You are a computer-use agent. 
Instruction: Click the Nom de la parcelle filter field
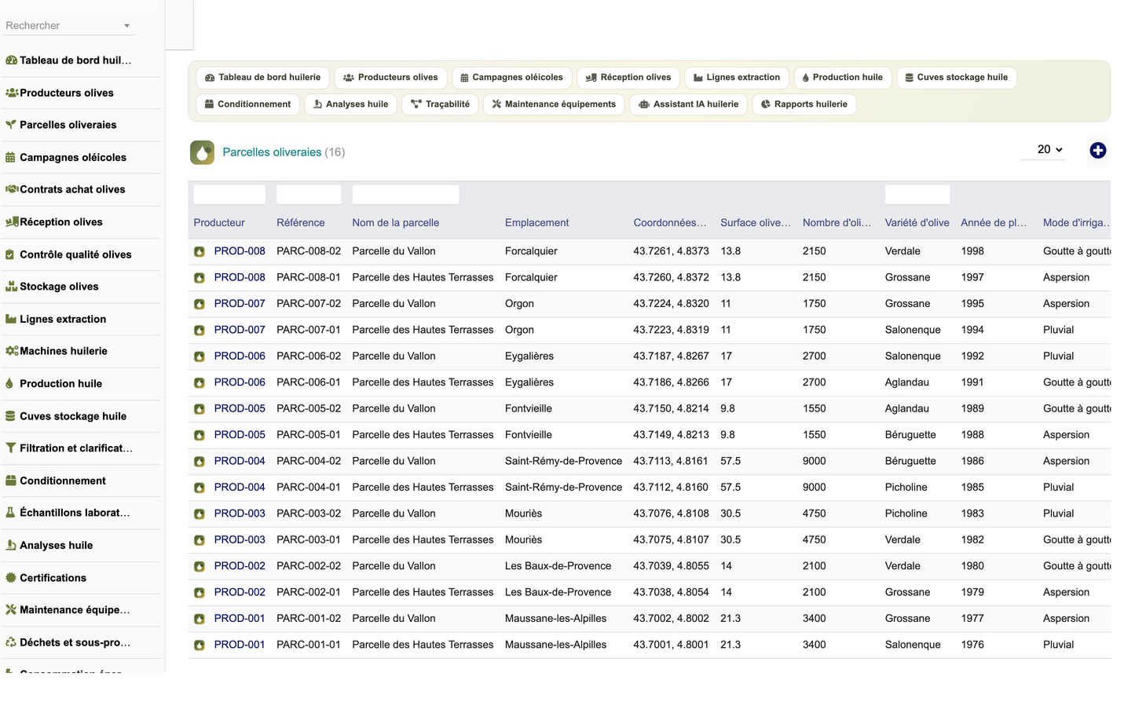pyautogui.click(x=405, y=195)
